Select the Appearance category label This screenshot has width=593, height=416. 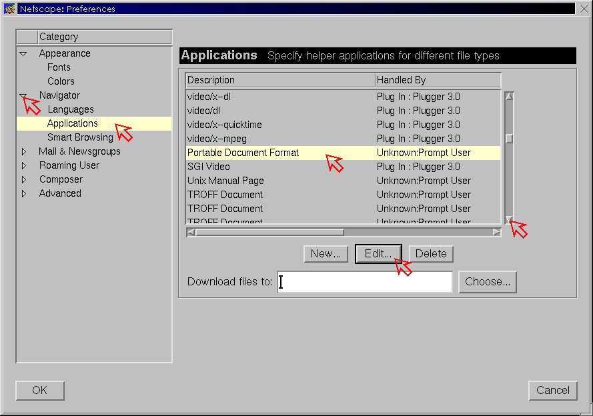65,53
